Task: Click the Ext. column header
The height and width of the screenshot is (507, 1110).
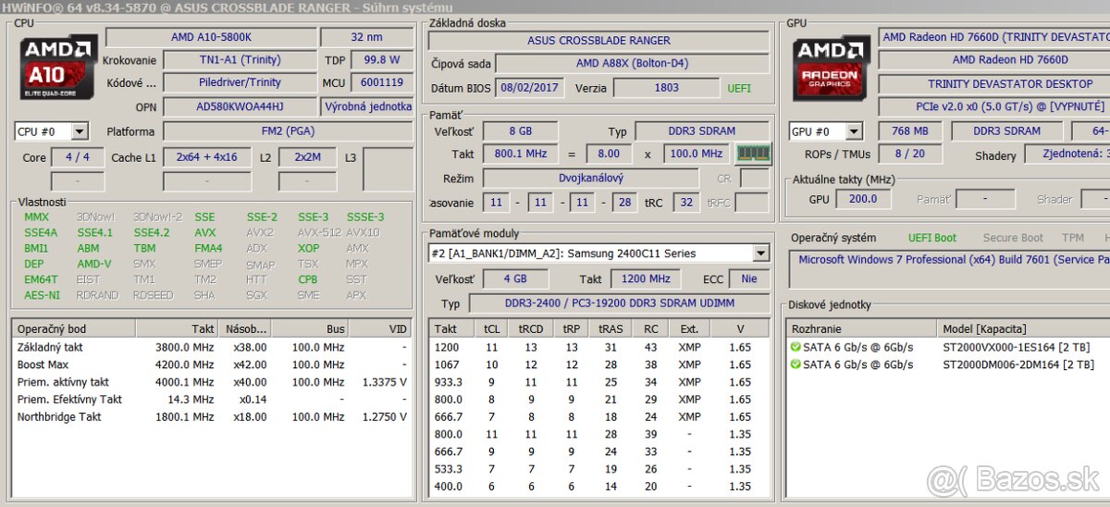Action: coord(690,328)
